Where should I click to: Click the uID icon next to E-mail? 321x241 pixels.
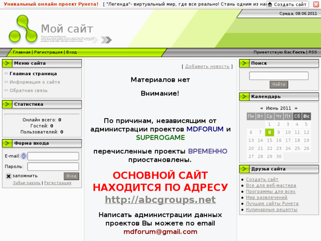(x=24, y=156)
